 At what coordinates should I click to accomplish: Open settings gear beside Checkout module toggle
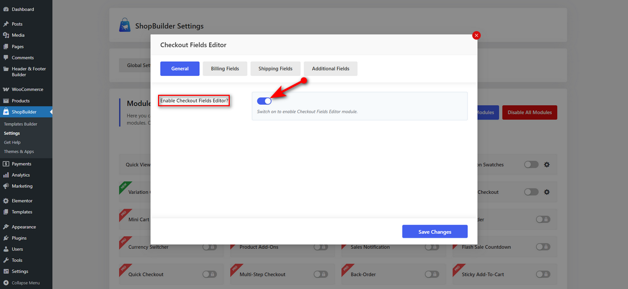(547, 192)
